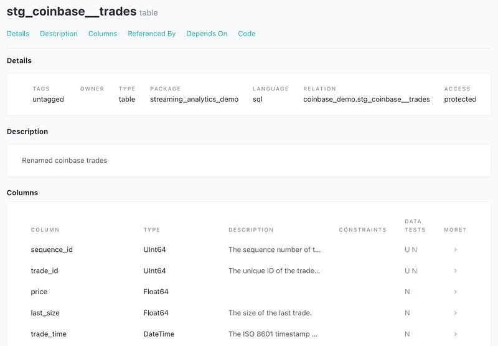The width and height of the screenshot is (498, 346).
Task: Click the OWNER label in Details
Action: (x=92, y=89)
